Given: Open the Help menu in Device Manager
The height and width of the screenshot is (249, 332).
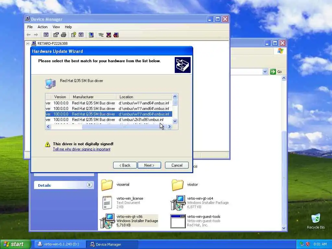Looking at the screenshot, I should pyautogui.click(x=68, y=27).
